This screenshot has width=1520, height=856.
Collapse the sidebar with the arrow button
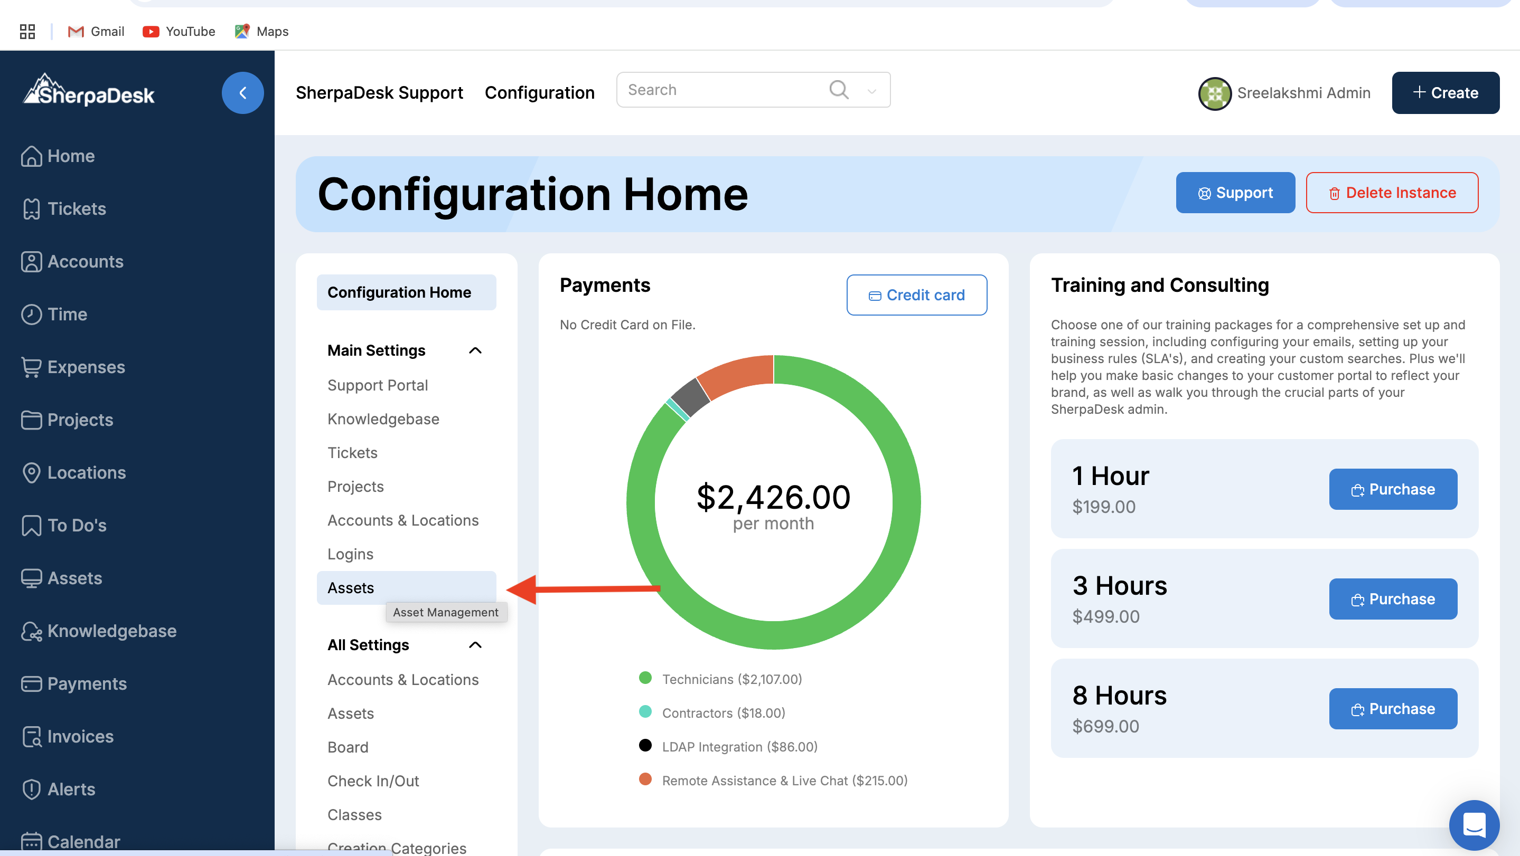(x=242, y=92)
